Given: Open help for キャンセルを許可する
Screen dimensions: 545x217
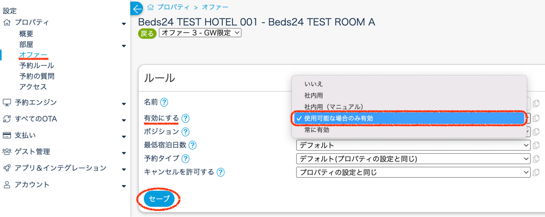Looking at the screenshot, I should click(x=221, y=172).
